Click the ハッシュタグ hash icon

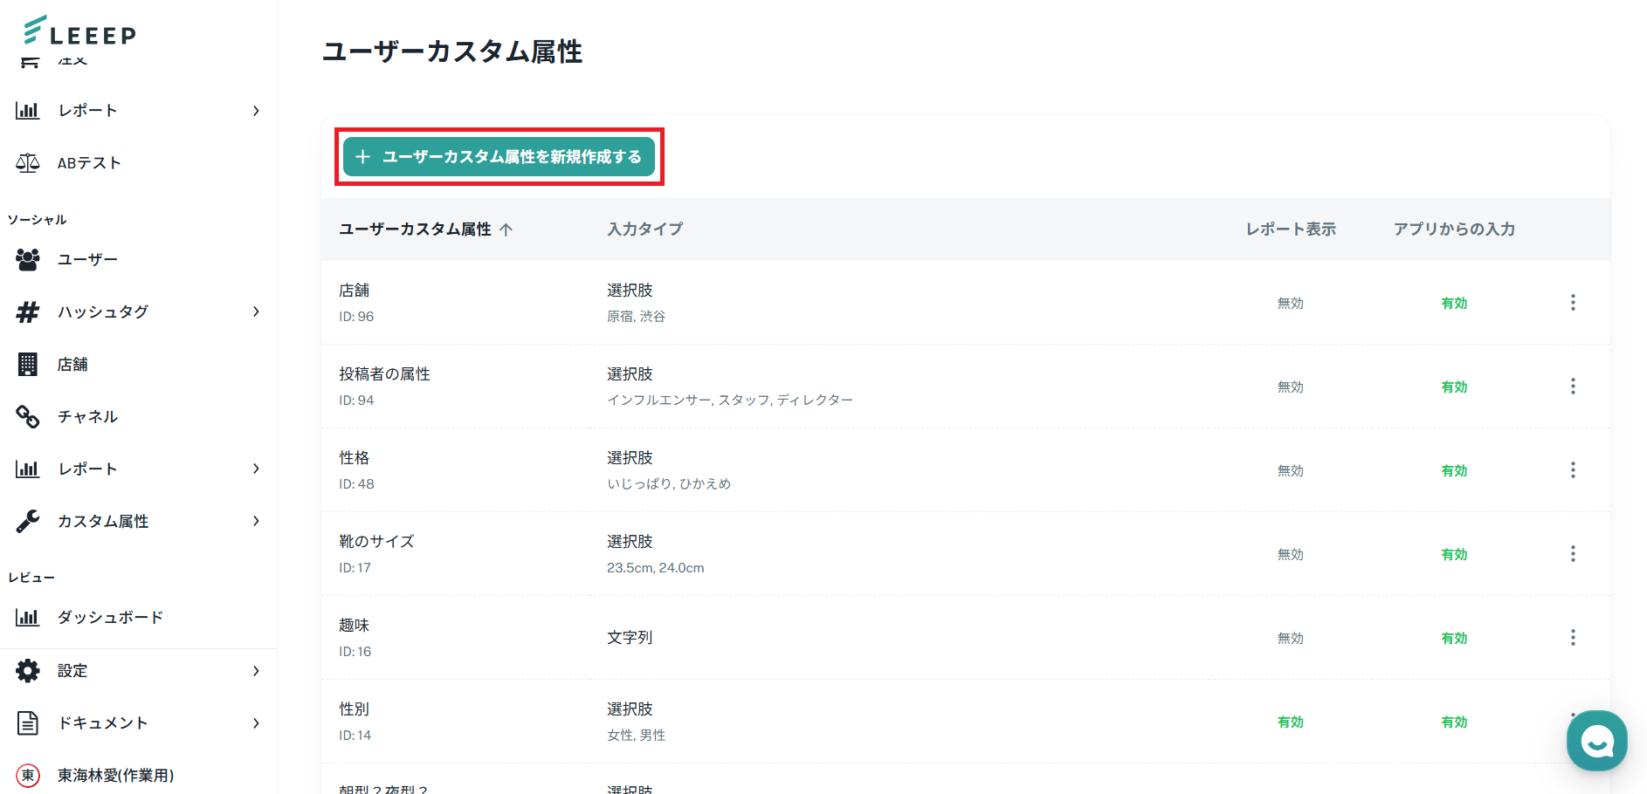[28, 311]
